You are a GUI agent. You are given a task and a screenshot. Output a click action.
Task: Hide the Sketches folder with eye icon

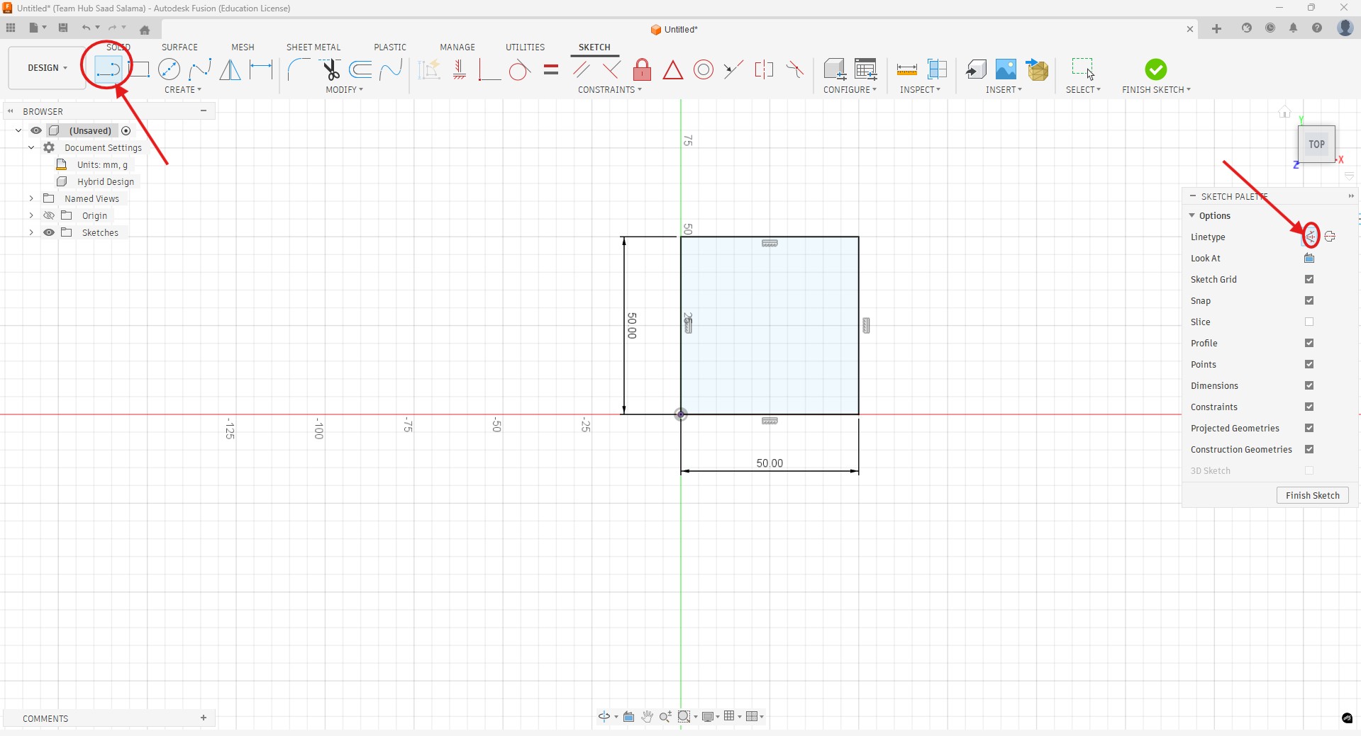pos(49,232)
